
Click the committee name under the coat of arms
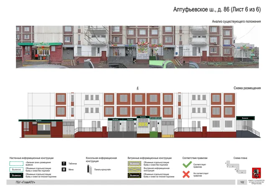[x=256, y=182]
